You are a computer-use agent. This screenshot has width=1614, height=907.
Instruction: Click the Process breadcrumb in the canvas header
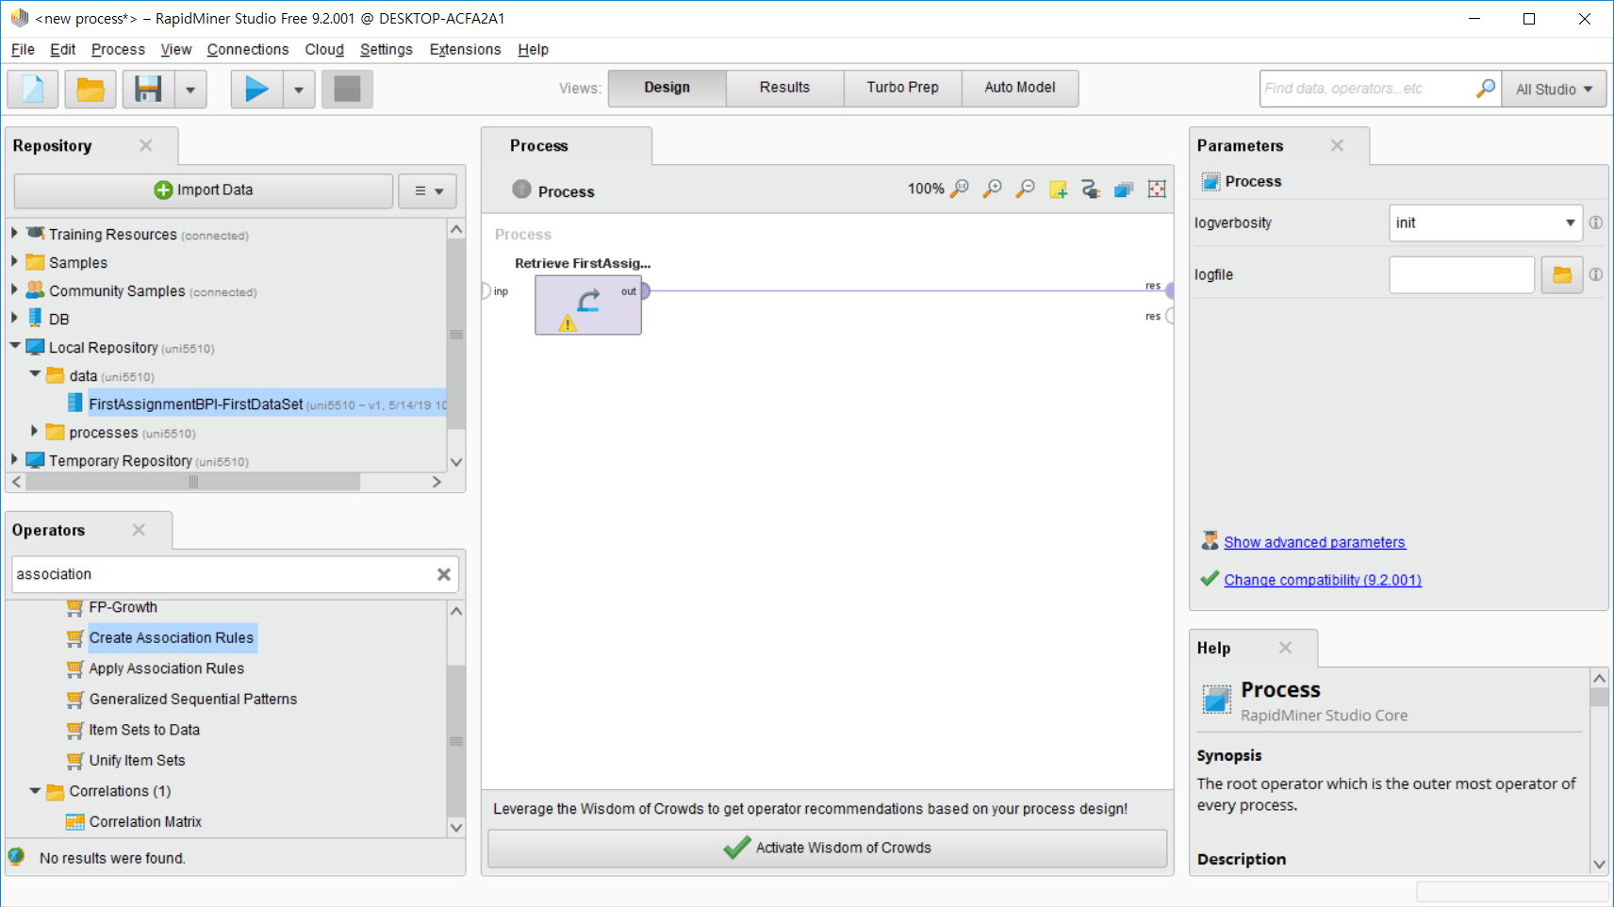tap(566, 191)
